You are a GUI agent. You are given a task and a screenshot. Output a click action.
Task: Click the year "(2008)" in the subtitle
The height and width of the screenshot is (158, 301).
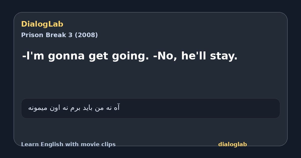(x=86, y=35)
